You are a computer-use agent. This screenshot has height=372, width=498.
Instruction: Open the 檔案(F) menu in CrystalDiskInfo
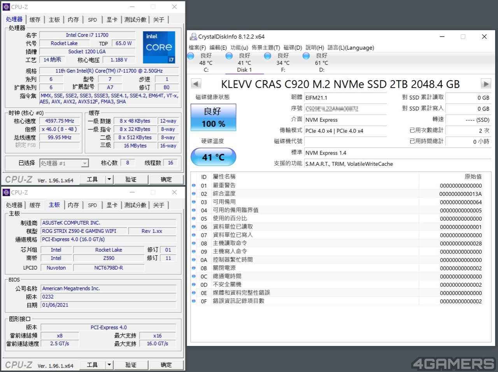(x=197, y=47)
